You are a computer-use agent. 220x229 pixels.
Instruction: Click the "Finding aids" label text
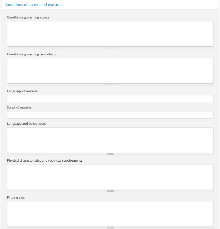16,198
